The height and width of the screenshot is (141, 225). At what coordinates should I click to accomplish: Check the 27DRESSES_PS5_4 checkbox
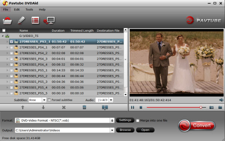[x=12, y=88]
